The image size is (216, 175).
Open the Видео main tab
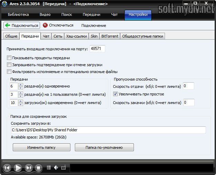coord(45,14)
